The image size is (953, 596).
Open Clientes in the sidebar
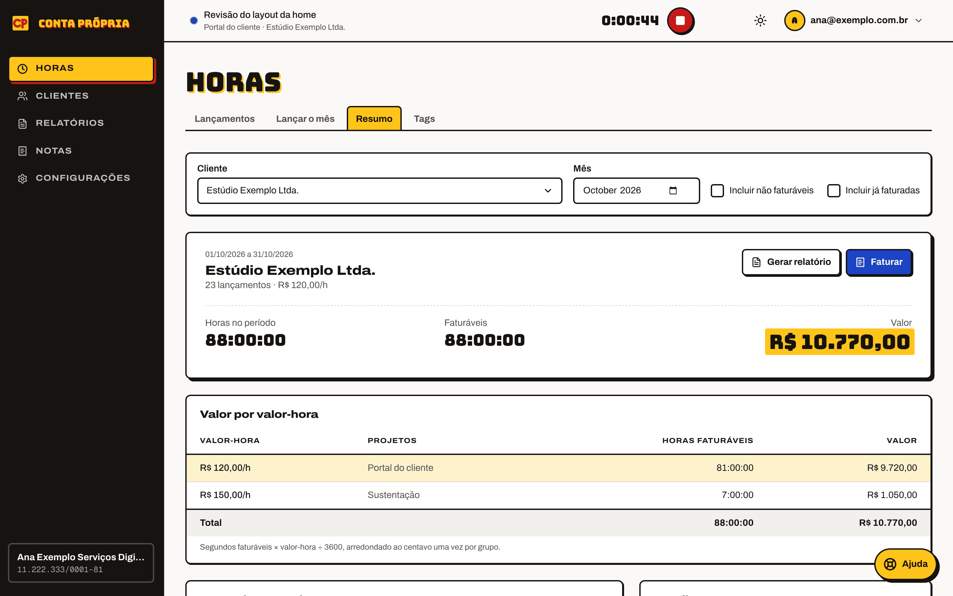pos(81,96)
